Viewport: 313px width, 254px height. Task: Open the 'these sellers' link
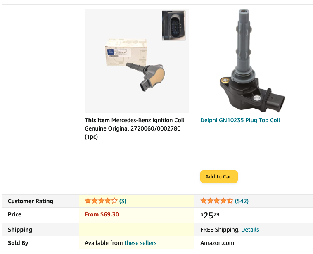[140, 243]
